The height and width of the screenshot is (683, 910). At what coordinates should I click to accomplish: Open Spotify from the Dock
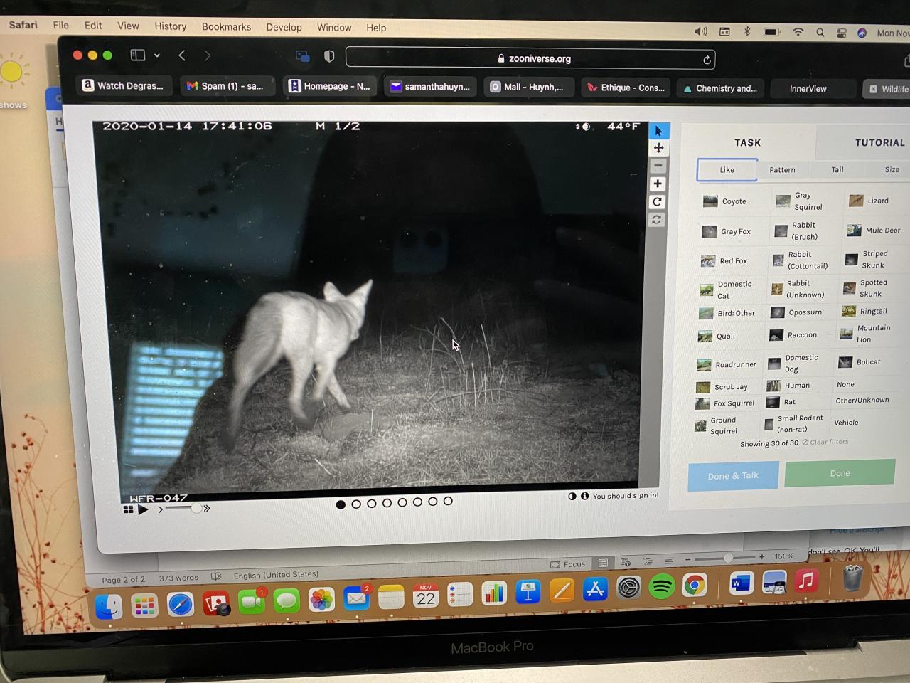click(x=661, y=587)
